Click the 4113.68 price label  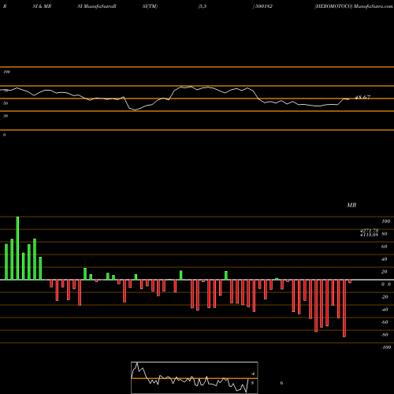(x=369, y=235)
